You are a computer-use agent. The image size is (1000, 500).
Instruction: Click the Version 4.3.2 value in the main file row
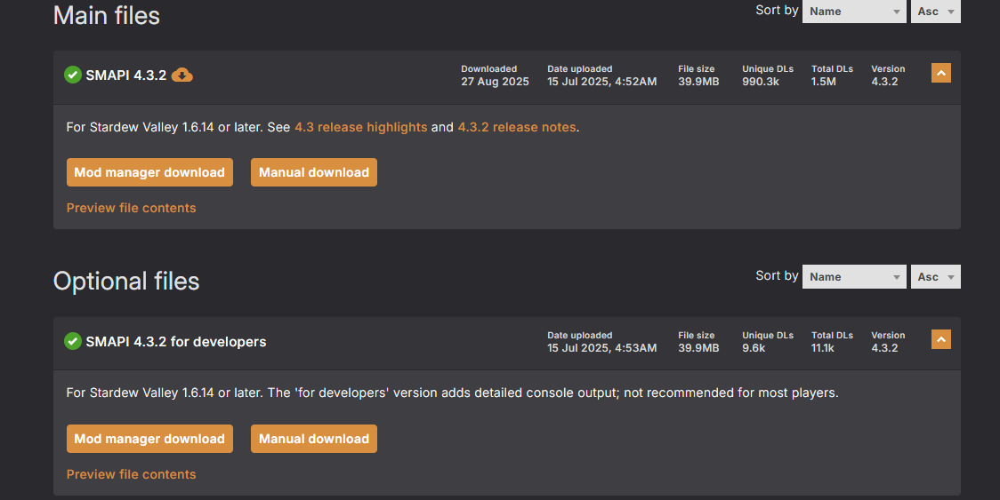884,82
